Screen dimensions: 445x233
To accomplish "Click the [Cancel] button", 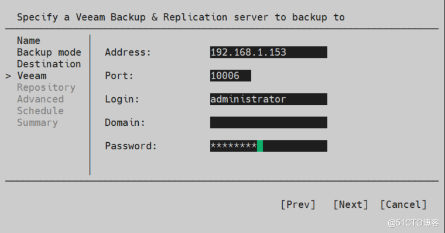I will (403, 204).
